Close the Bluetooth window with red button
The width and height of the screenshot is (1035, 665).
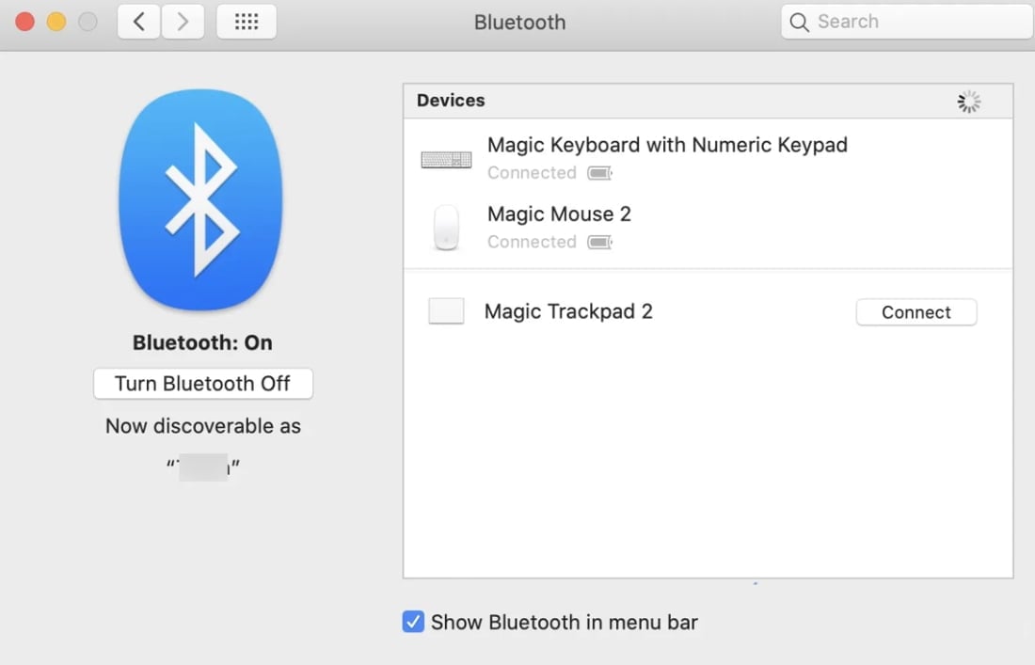click(x=25, y=22)
